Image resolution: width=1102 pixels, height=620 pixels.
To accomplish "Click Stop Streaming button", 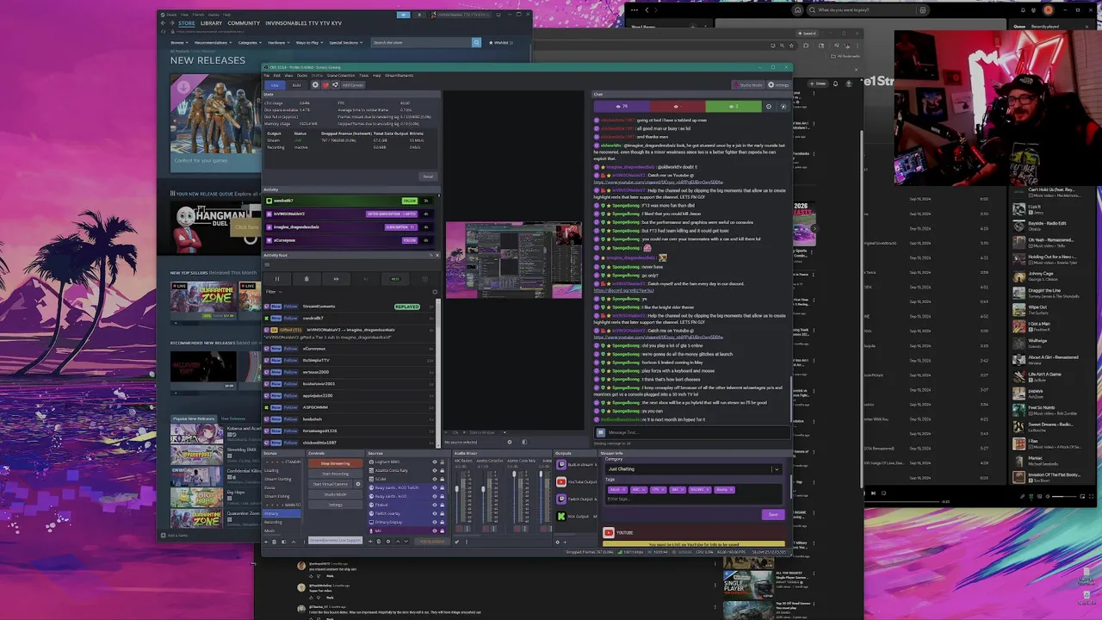I will click(336, 463).
